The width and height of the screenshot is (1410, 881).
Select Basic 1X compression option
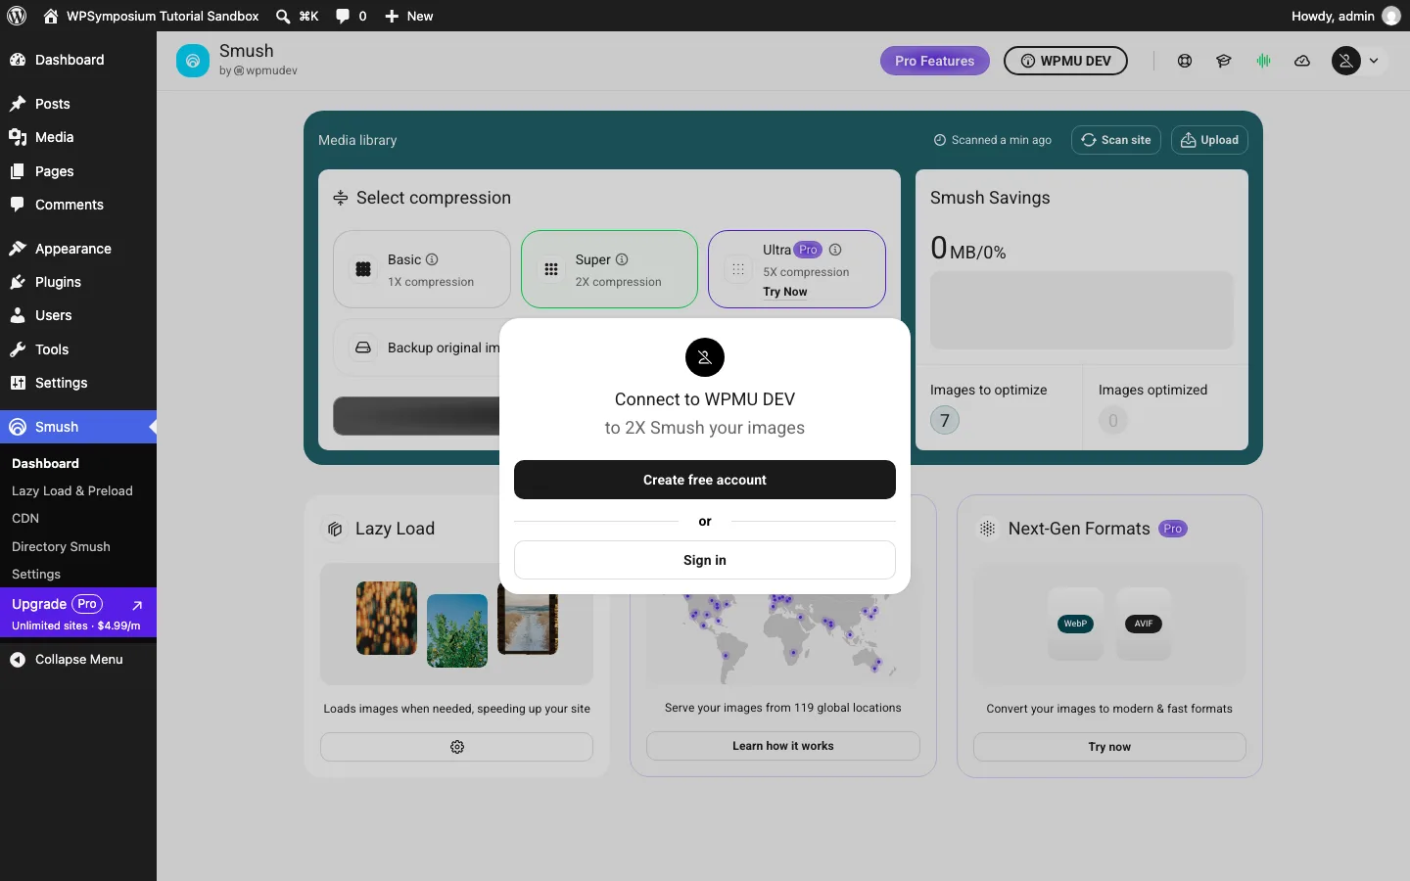pyautogui.click(x=422, y=269)
